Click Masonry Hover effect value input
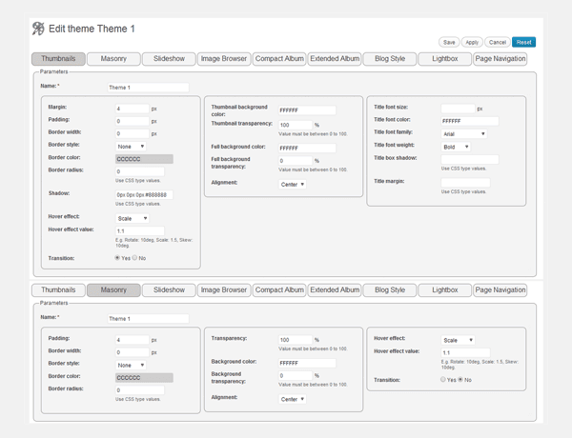572x438 pixels. (x=465, y=352)
